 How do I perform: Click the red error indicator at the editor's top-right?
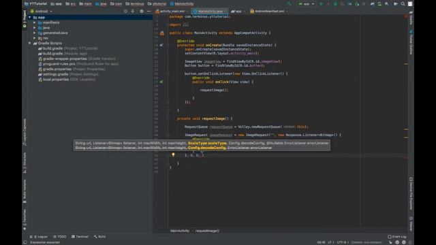[406, 16]
